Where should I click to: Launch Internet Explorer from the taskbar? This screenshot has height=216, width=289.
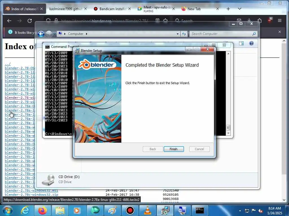[25, 210]
